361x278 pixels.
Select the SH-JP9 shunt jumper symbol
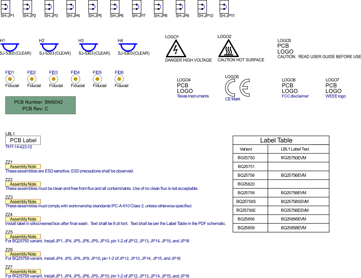click(180, 7)
